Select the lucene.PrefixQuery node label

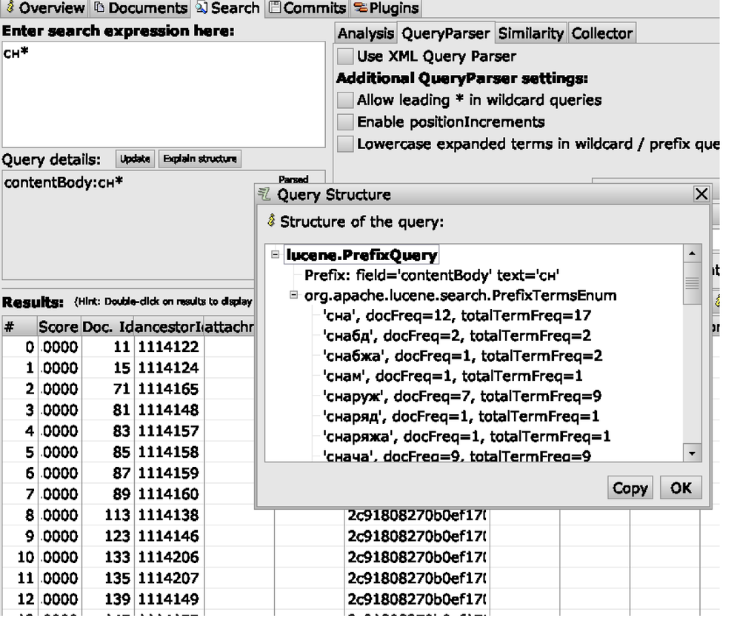pos(361,255)
